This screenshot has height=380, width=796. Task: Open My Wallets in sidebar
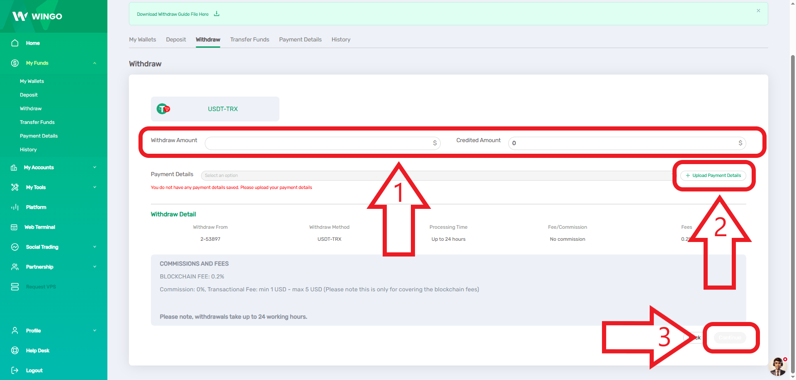click(x=32, y=81)
